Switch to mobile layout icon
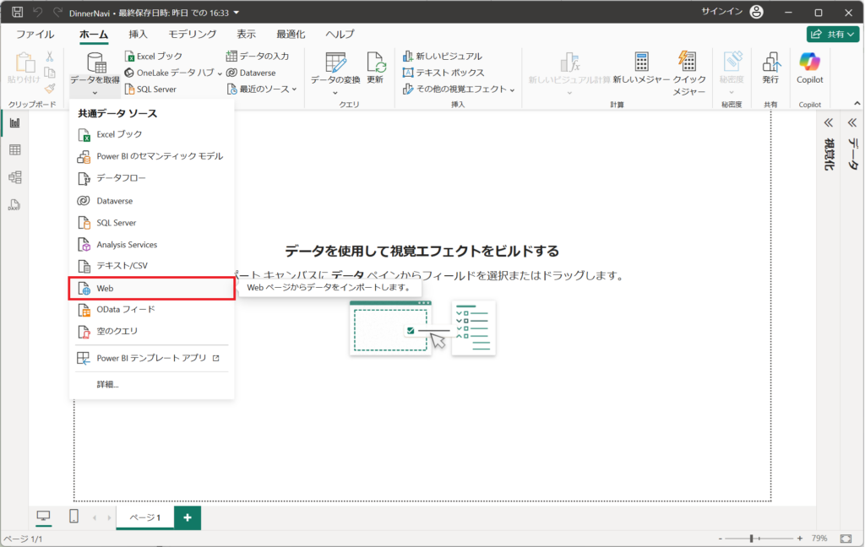This screenshot has height=547, width=865. click(73, 517)
